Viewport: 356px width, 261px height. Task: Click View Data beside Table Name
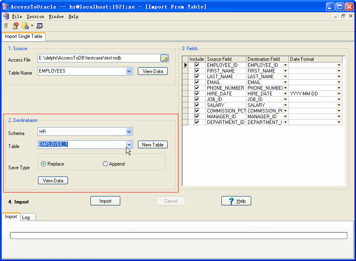pyautogui.click(x=153, y=71)
